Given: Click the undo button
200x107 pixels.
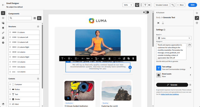Looking at the screenshot, I should 173,5.
